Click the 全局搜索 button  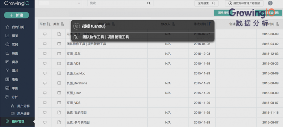point(207,3)
